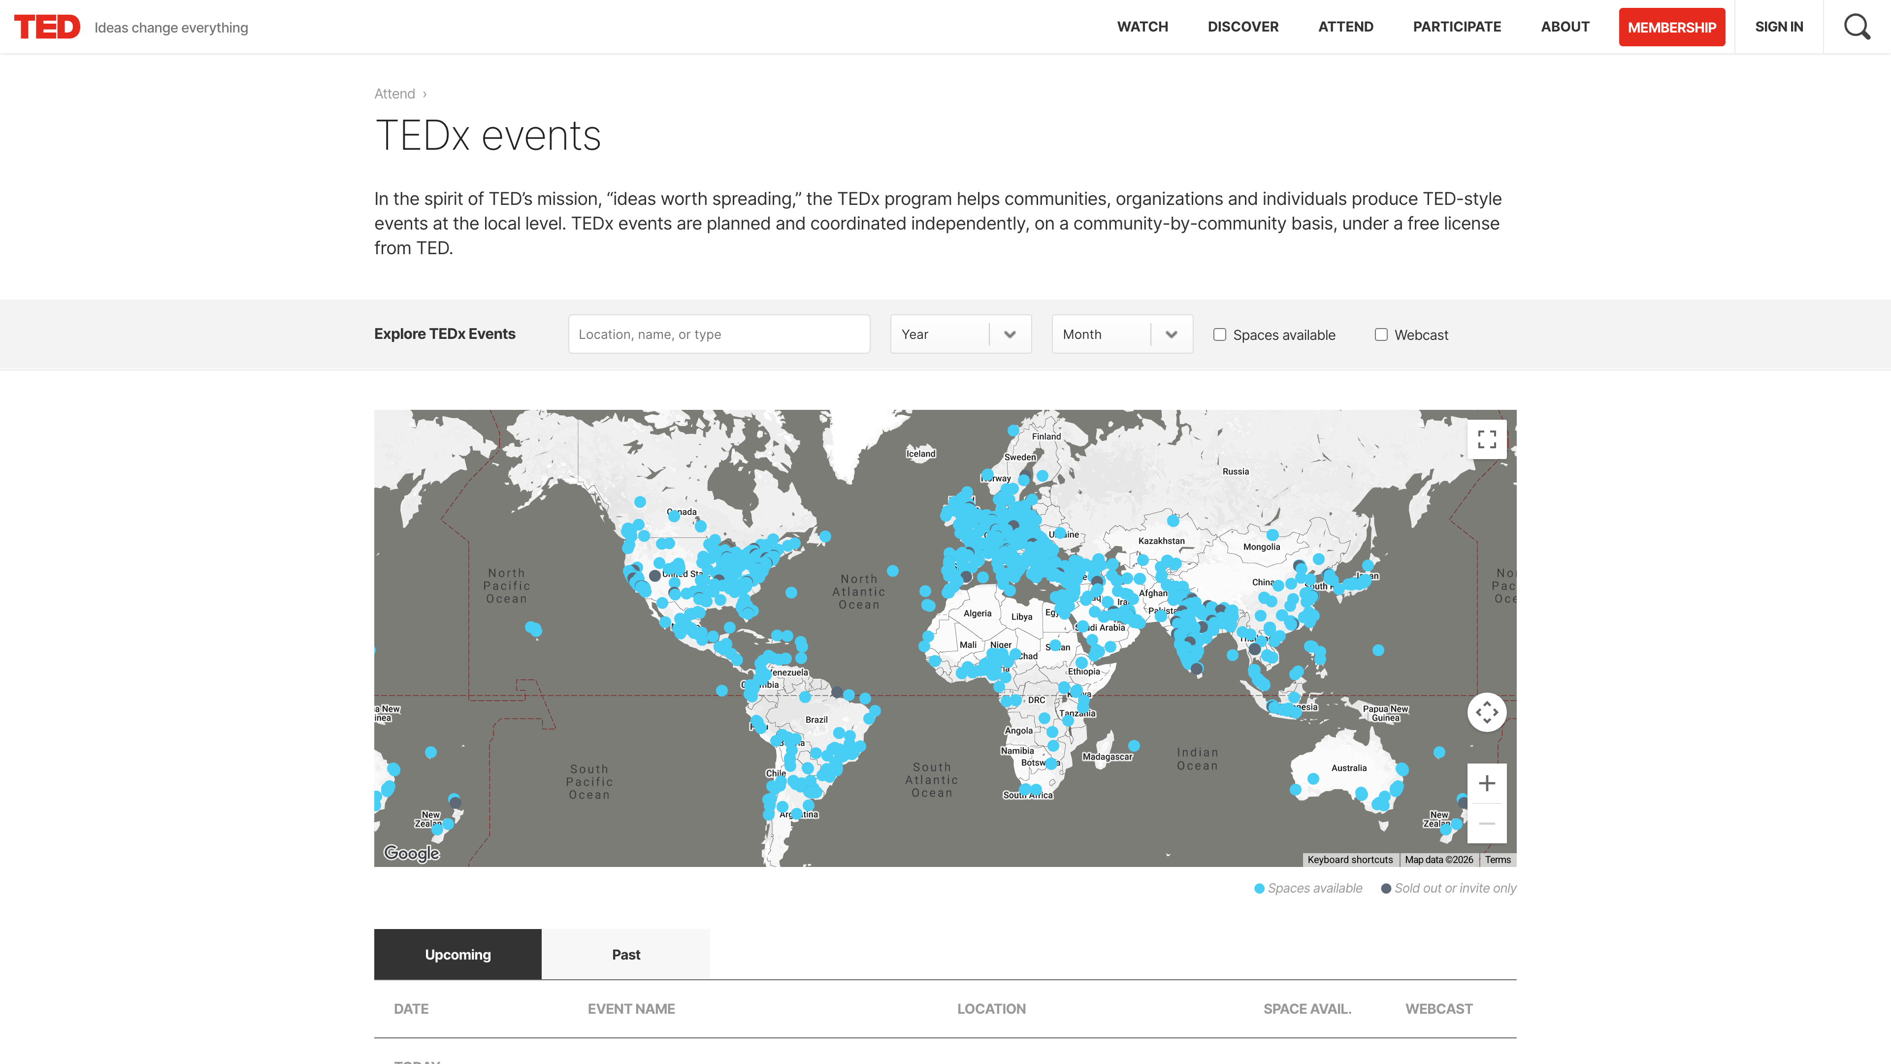The image size is (1891, 1064).
Task: Open the PARTICIPATE menu
Action: (x=1457, y=27)
